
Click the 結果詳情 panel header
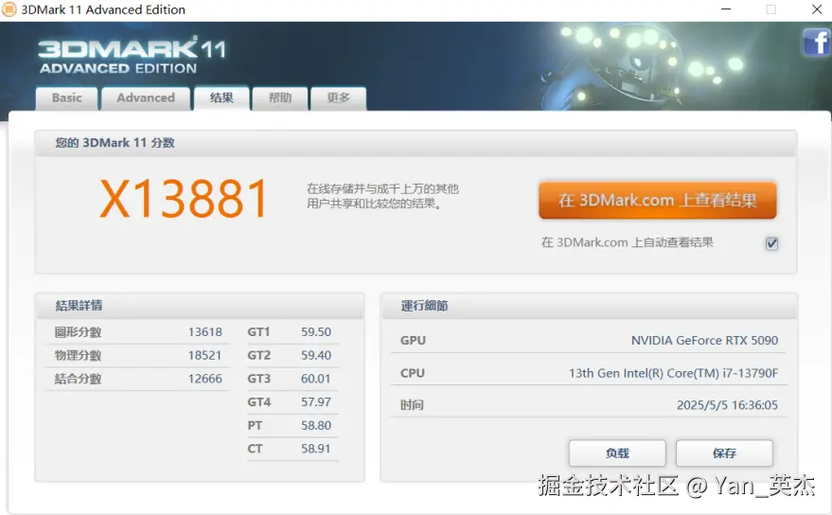(200, 305)
